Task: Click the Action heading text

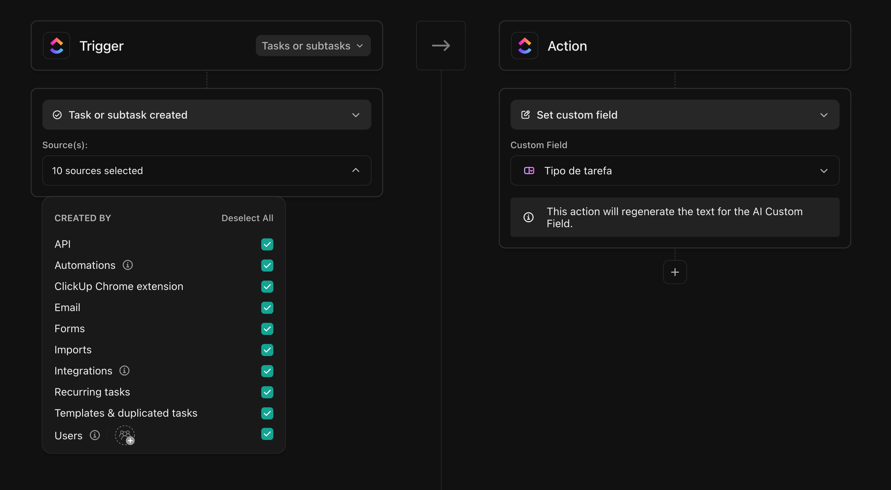Action: click(x=567, y=46)
